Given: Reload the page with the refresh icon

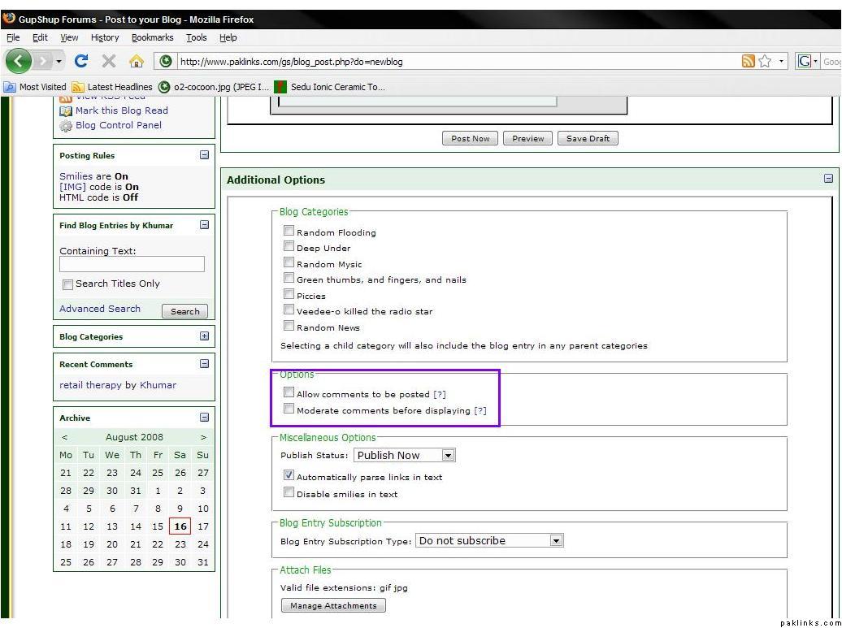Looking at the screenshot, I should pos(80,61).
